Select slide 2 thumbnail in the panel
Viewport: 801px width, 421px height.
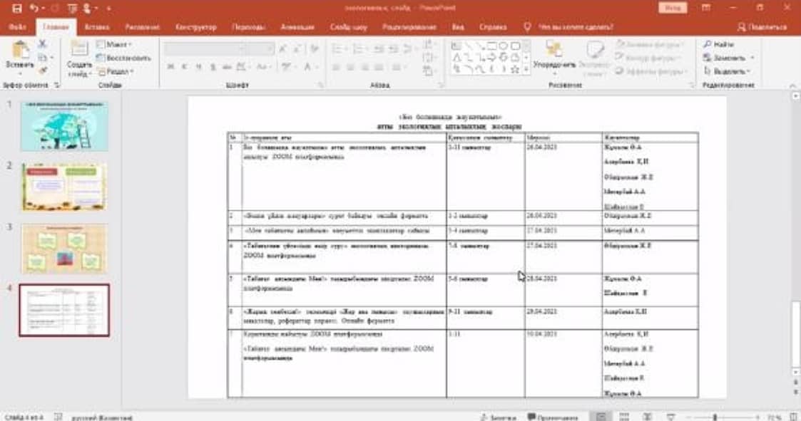[x=64, y=187]
